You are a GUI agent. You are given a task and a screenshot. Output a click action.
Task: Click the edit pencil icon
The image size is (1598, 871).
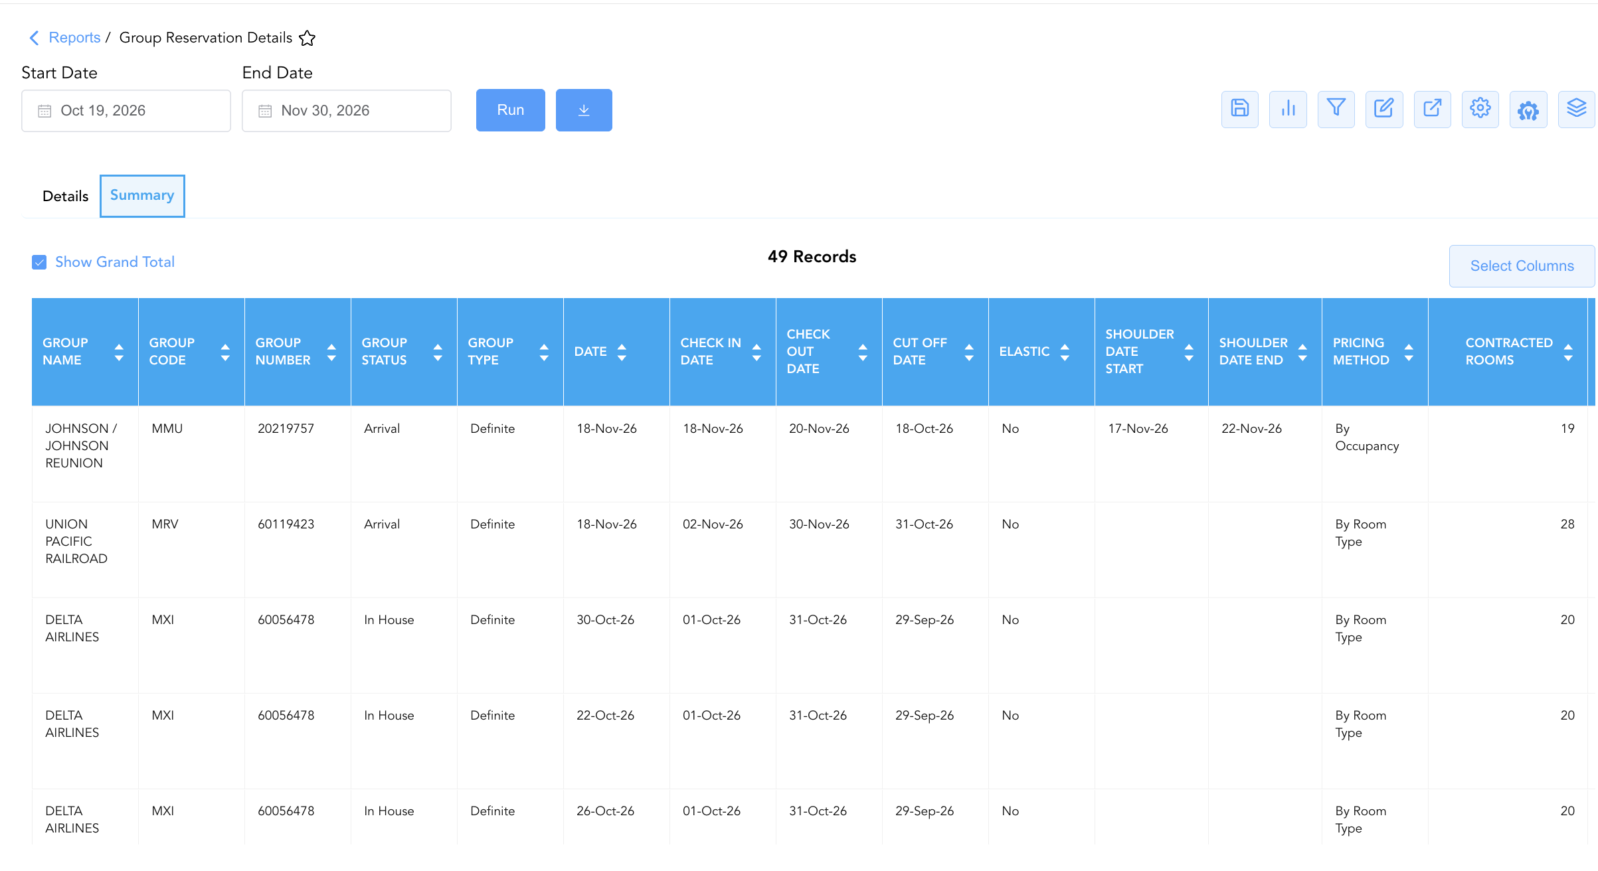point(1384,109)
